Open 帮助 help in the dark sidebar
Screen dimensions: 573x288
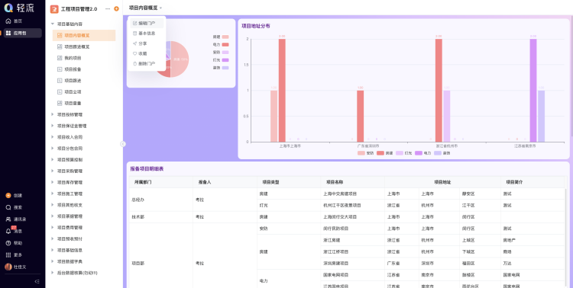coord(15,243)
